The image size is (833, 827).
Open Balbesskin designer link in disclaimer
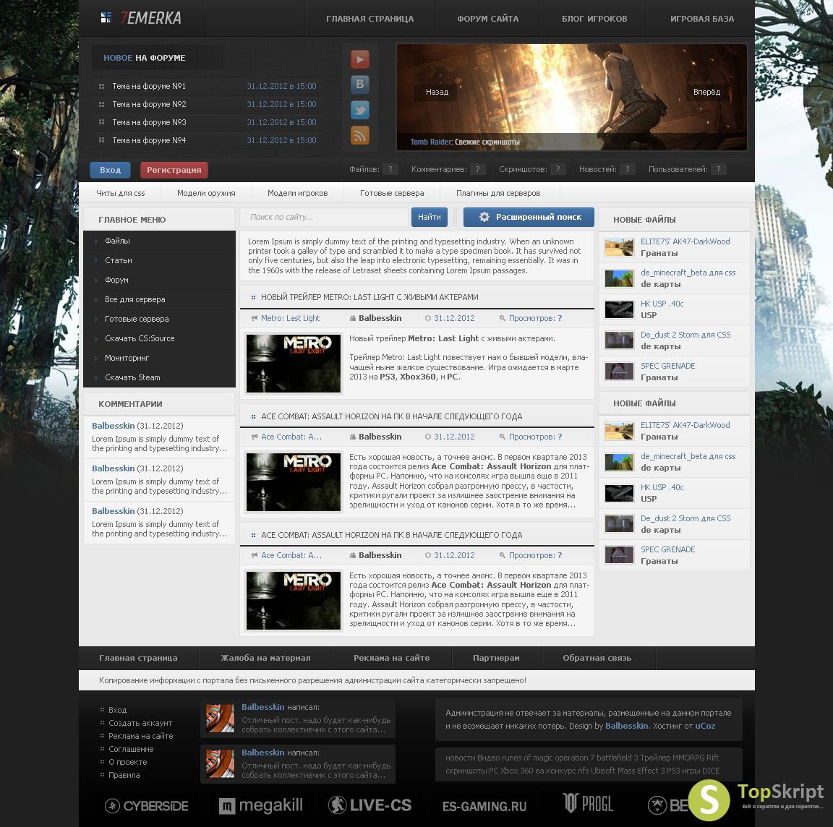click(626, 726)
